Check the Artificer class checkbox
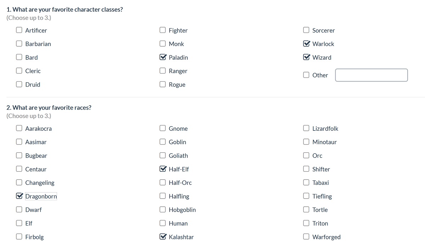425x241 pixels. [19, 30]
